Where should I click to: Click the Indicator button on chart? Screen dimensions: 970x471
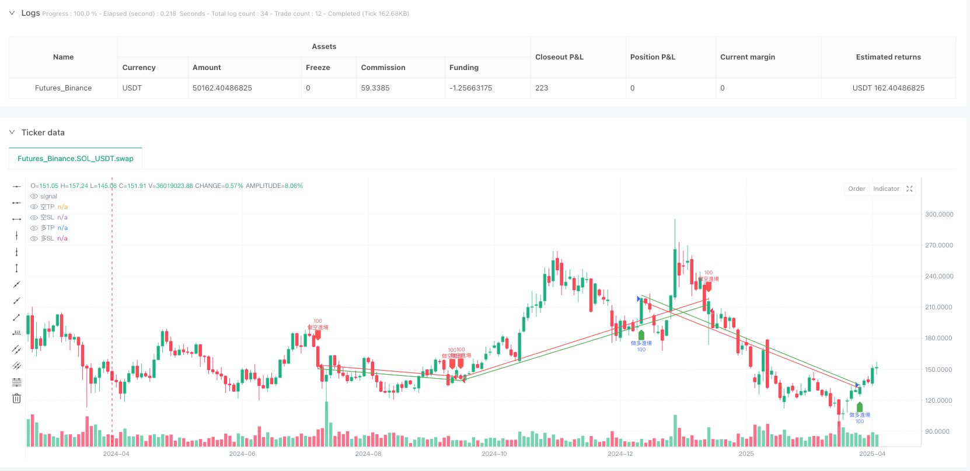pos(886,189)
